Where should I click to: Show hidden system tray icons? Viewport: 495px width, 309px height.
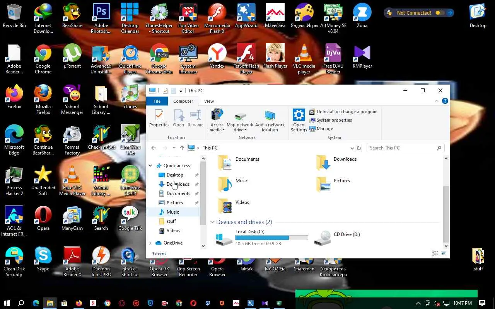418,303
